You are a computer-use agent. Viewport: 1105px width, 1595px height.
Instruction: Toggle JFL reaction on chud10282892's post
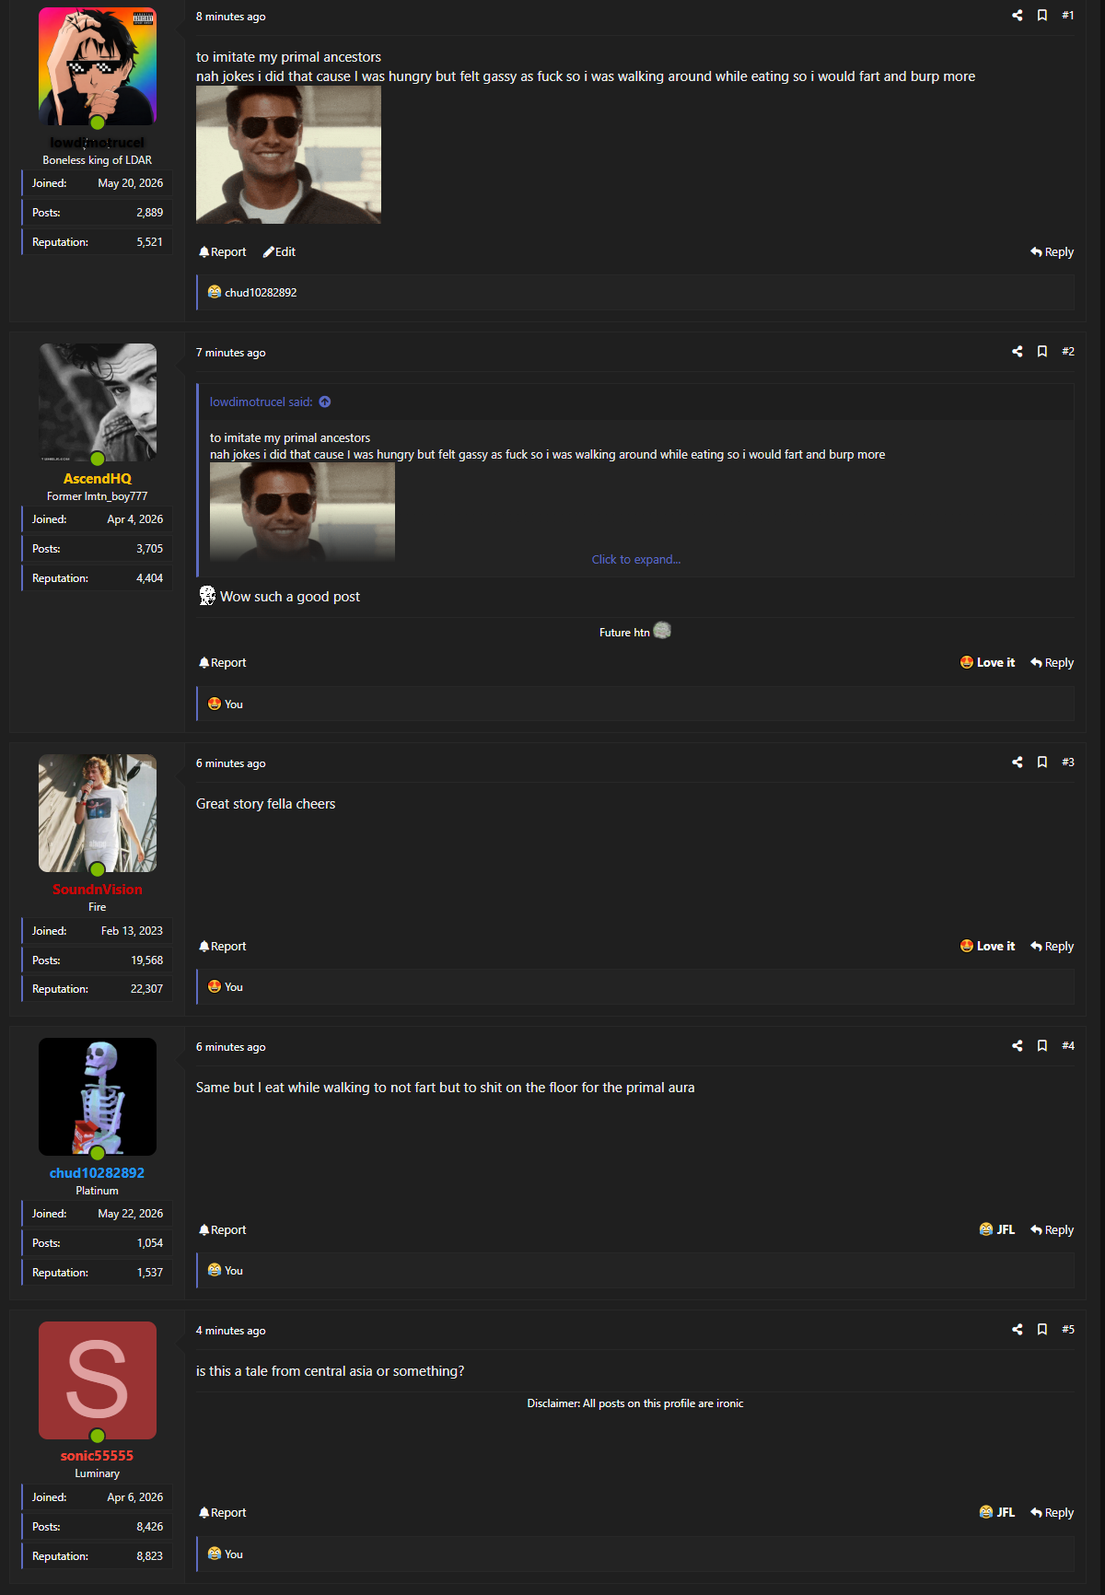pyautogui.click(x=997, y=1230)
